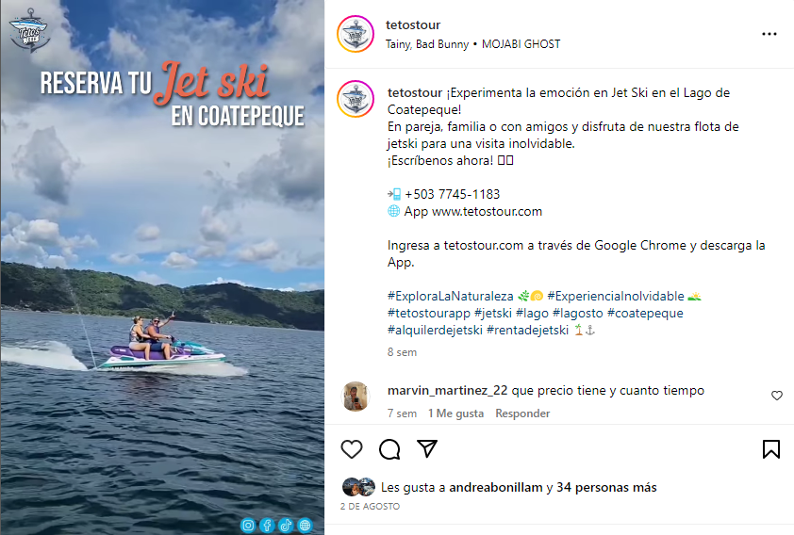Screen dimensions: 794x535
Task: Open the MOJABI GHOST audio link
Action: click(x=521, y=44)
